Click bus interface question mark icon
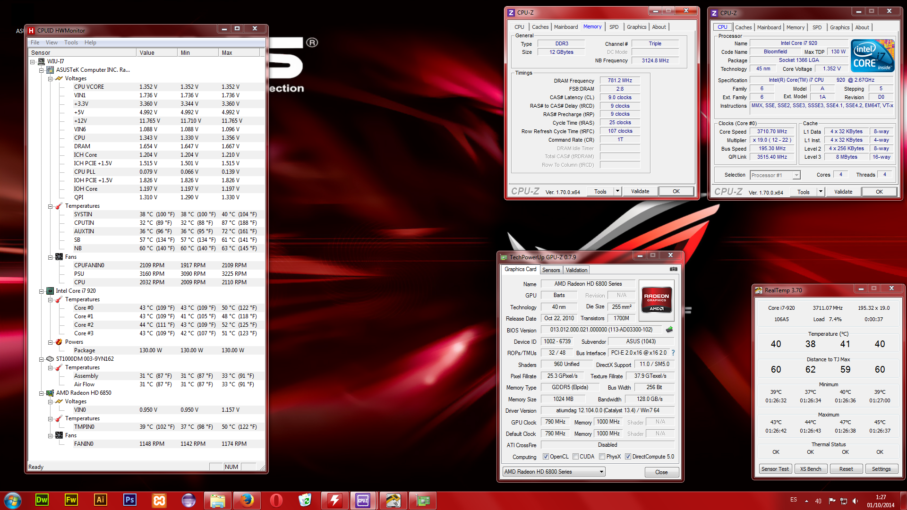Viewport: 907px width, 510px height. point(673,353)
